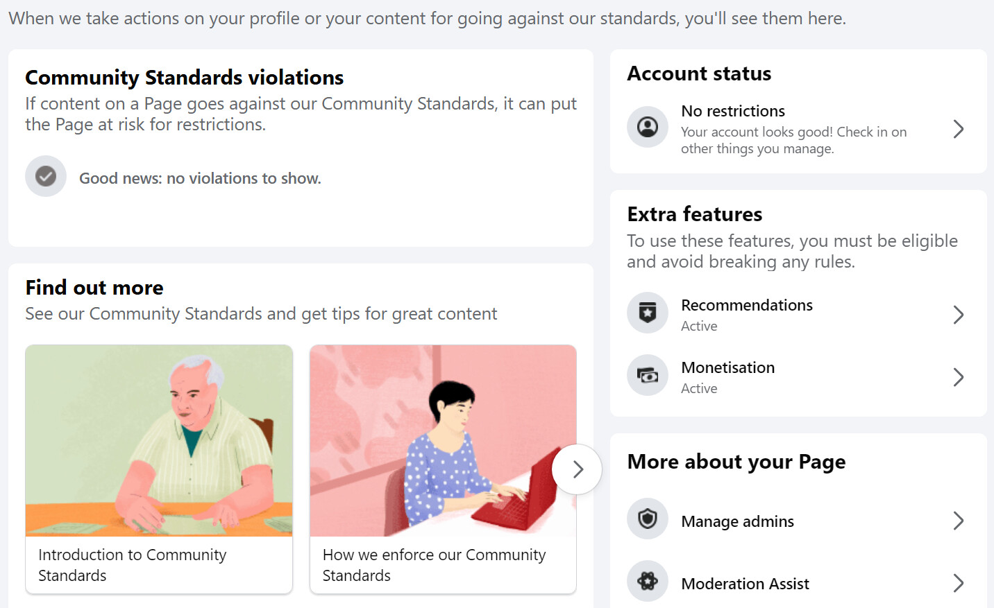Select the Monetisation label
Screen dimensions: 994x608
[x=728, y=367]
